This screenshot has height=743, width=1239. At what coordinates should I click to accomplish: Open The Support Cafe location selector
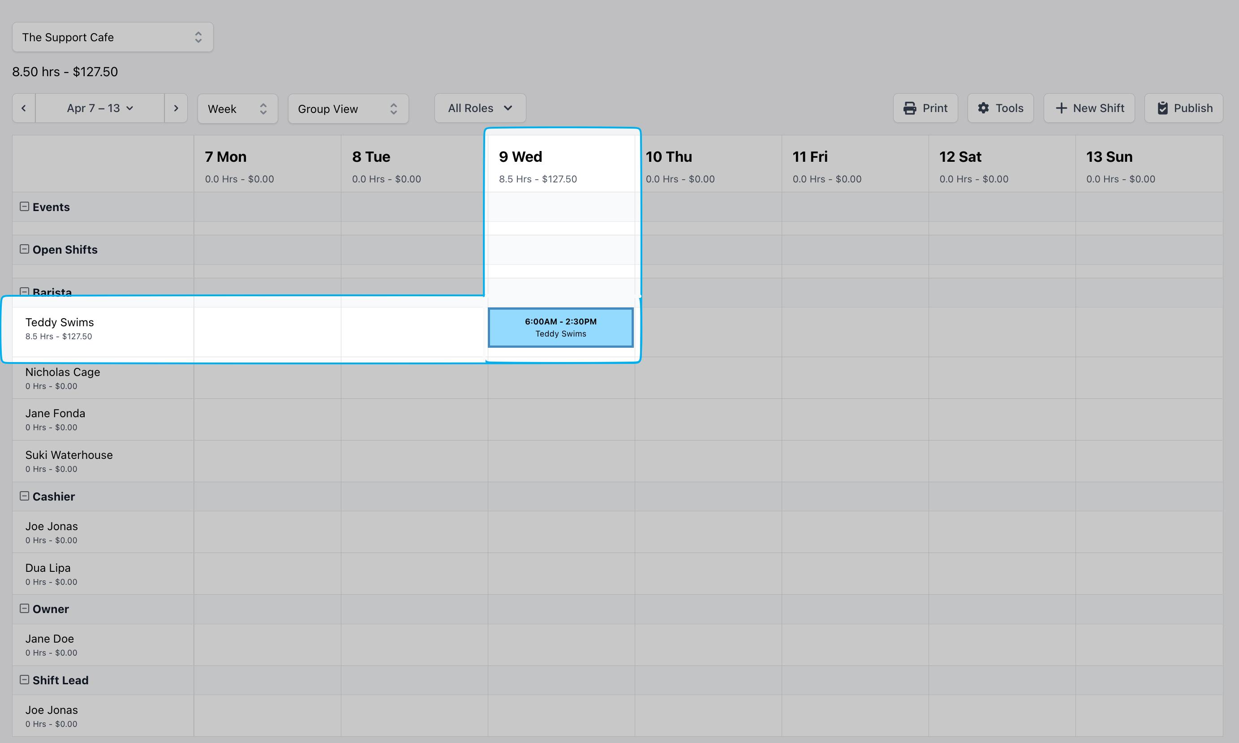click(x=112, y=37)
